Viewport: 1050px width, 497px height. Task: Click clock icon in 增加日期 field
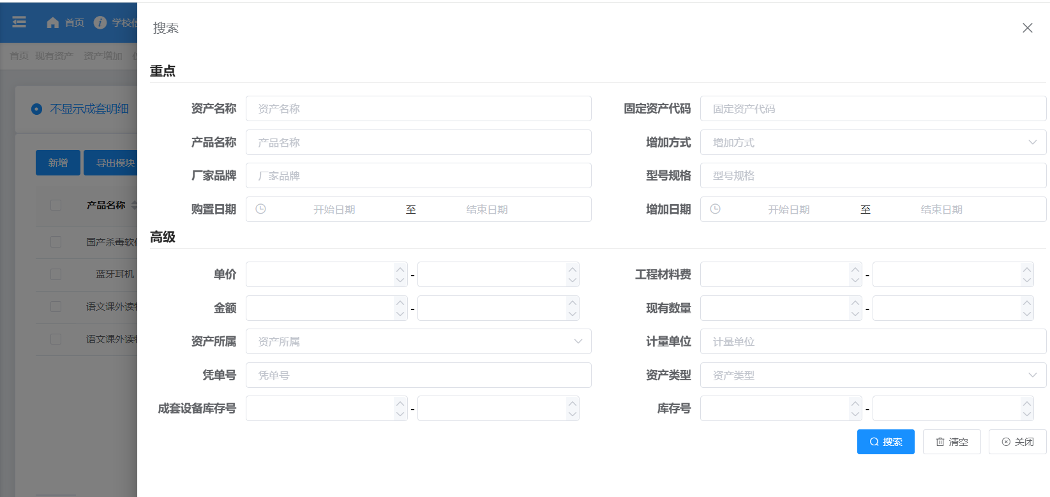715,209
